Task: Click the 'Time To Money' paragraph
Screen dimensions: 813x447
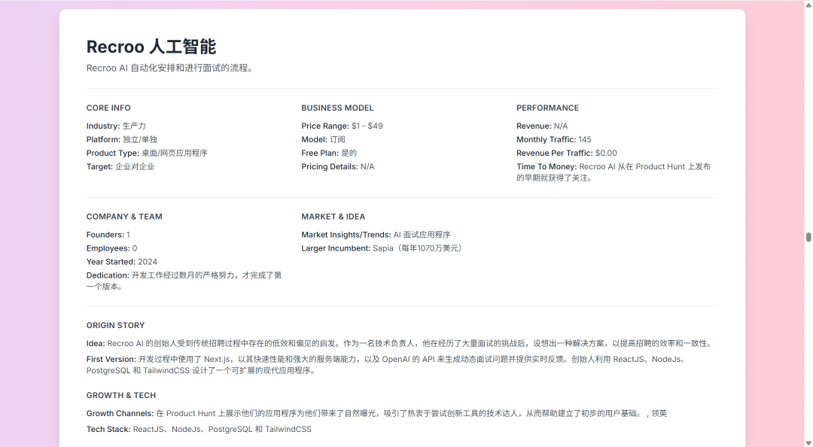Action: click(614, 172)
